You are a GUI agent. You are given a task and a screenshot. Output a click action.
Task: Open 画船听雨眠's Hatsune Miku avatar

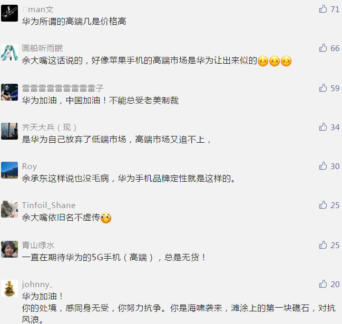(9, 52)
